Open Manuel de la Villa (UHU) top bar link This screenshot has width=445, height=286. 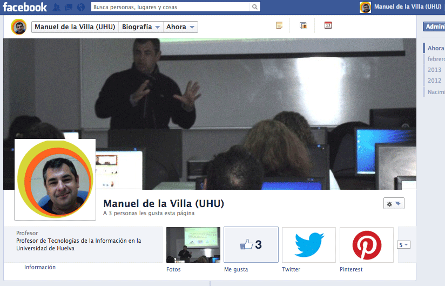point(408,7)
